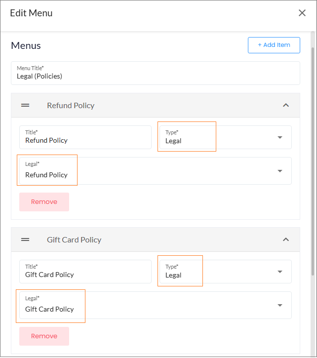The width and height of the screenshot is (317, 358).
Task: Remove the Refund Policy menu item
Action: [44, 202]
